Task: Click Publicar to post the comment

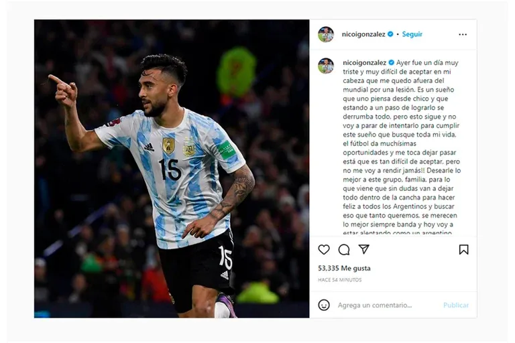Action: pyautogui.click(x=456, y=305)
